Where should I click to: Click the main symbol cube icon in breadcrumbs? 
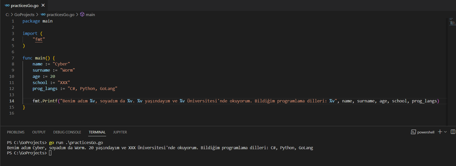point(82,14)
